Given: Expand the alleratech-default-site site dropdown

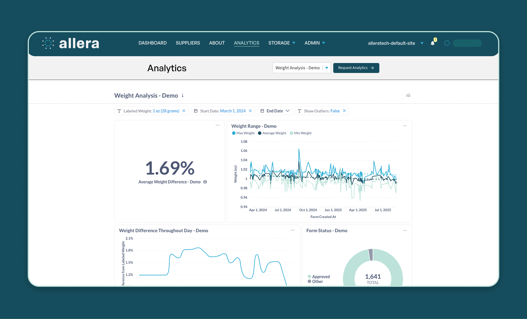Looking at the screenshot, I should (x=422, y=43).
